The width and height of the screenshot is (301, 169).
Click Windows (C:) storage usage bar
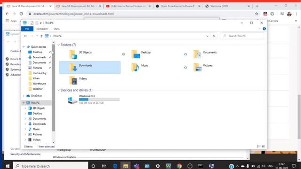(99, 100)
